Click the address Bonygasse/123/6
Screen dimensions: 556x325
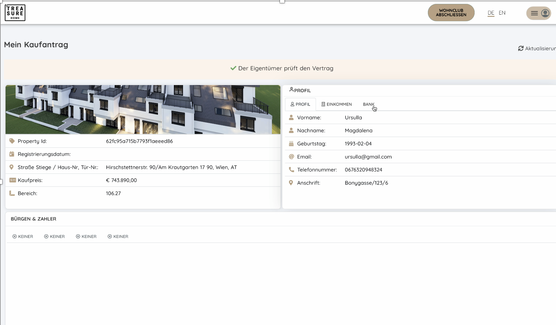[x=366, y=183]
